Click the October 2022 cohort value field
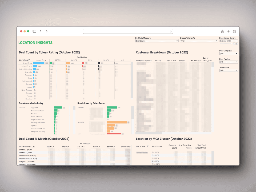The width and height of the screenshot is (256, 192). tap(229, 41)
